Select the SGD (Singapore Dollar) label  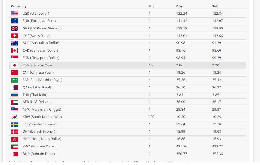pyautogui.click(x=41, y=58)
